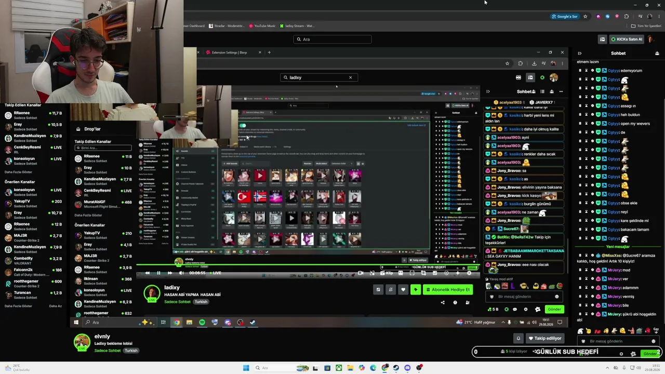This screenshot has height=374, width=665.
Task: Open the rewards chest icon beside KICKs Satın Al
Action: 602,39
